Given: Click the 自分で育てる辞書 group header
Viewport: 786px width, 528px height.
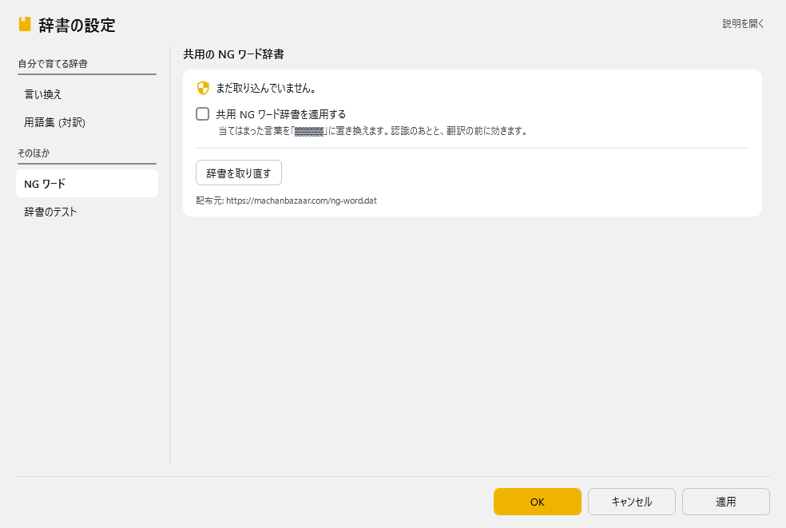Looking at the screenshot, I should (x=53, y=64).
